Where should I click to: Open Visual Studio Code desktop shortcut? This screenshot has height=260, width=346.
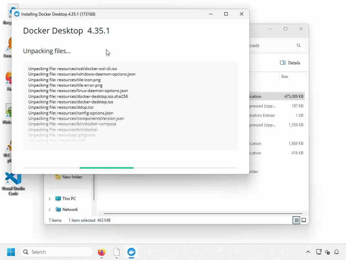coord(13,184)
